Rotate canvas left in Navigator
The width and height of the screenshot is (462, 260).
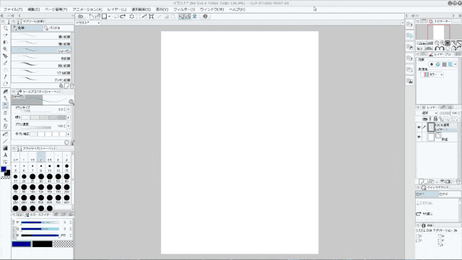click(x=437, y=48)
